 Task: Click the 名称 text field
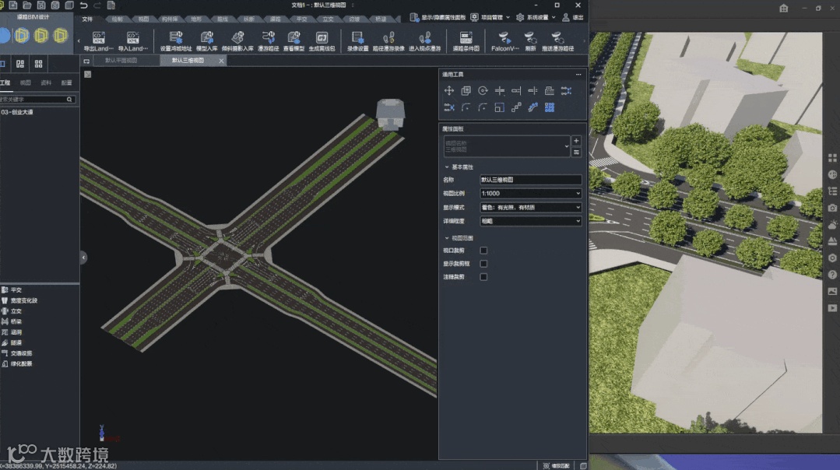tap(531, 180)
